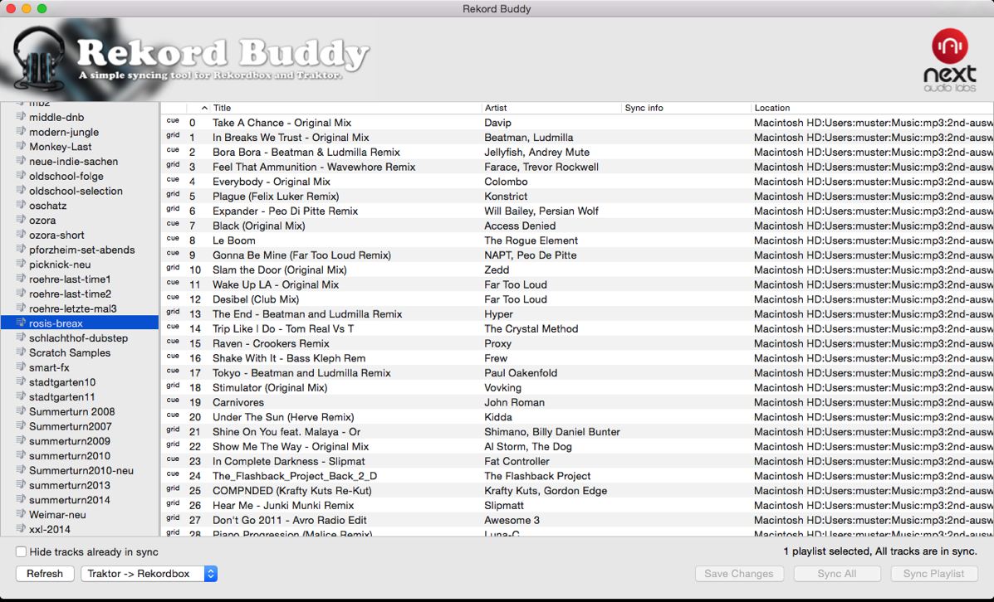Click the playlist icon beside Weimar-neu
This screenshot has height=602, width=994.
point(21,514)
